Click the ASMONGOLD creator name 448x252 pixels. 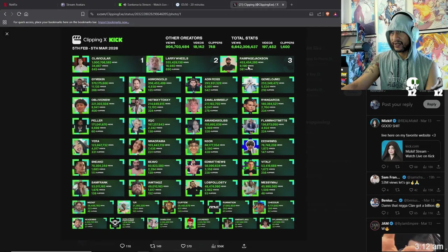tap(157, 79)
